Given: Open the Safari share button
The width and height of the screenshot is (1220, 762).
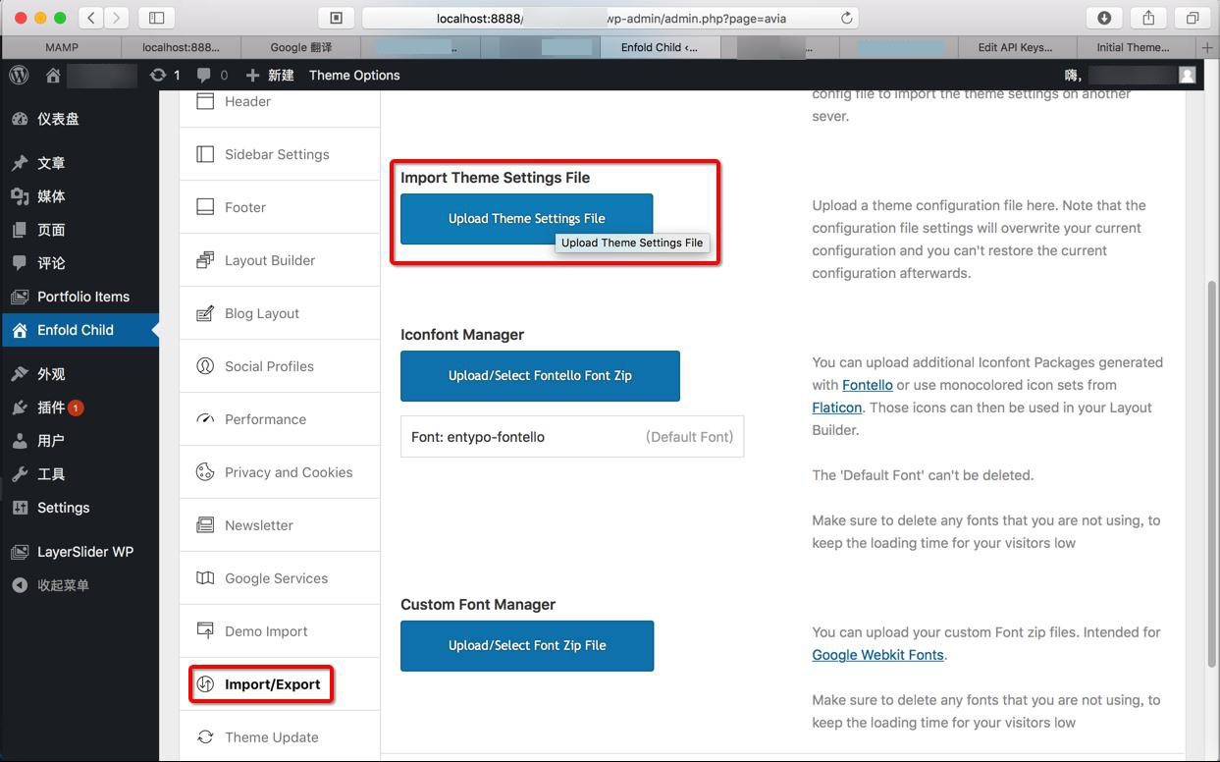Looking at the screenshot, I should 1148,18.
